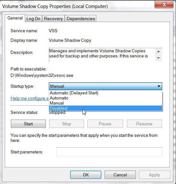Cancel the properties dialog
Image resolution: width=176 pixels, height=184 pixels.
tap(120, 175)
